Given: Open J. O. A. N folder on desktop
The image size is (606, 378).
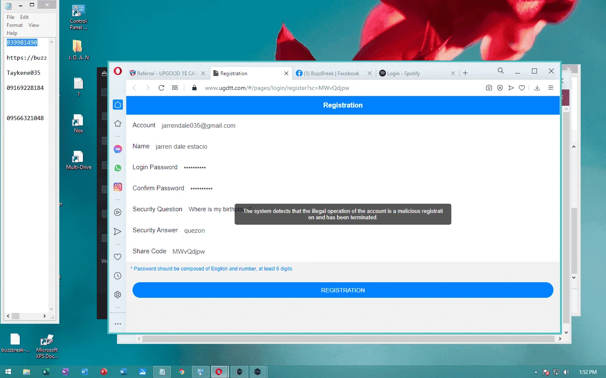Looking at the screenshot, I should click(78, 50).
